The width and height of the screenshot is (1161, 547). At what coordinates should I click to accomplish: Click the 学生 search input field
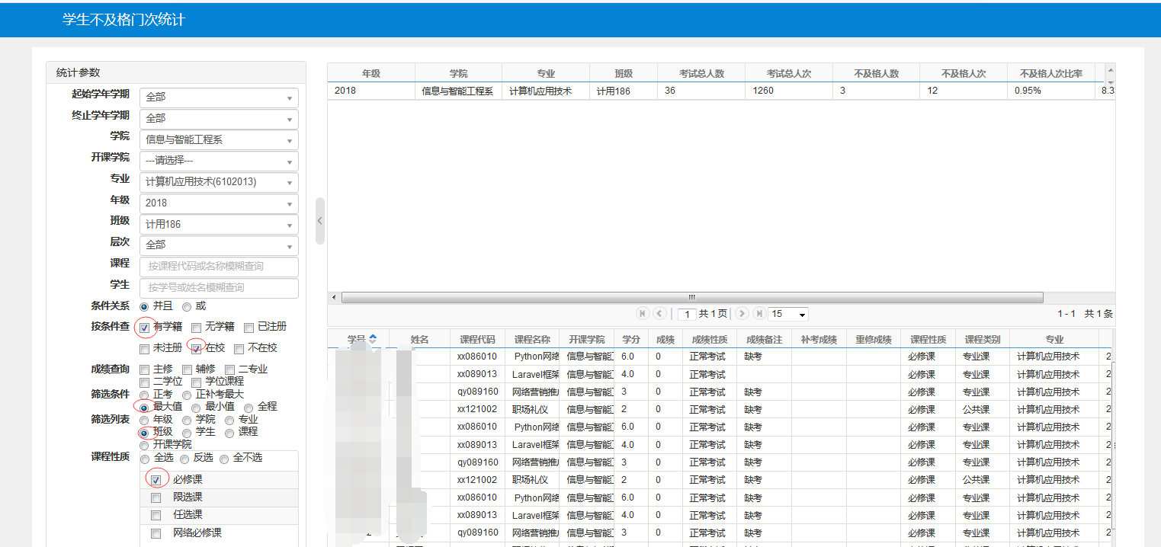coord(219,288)
